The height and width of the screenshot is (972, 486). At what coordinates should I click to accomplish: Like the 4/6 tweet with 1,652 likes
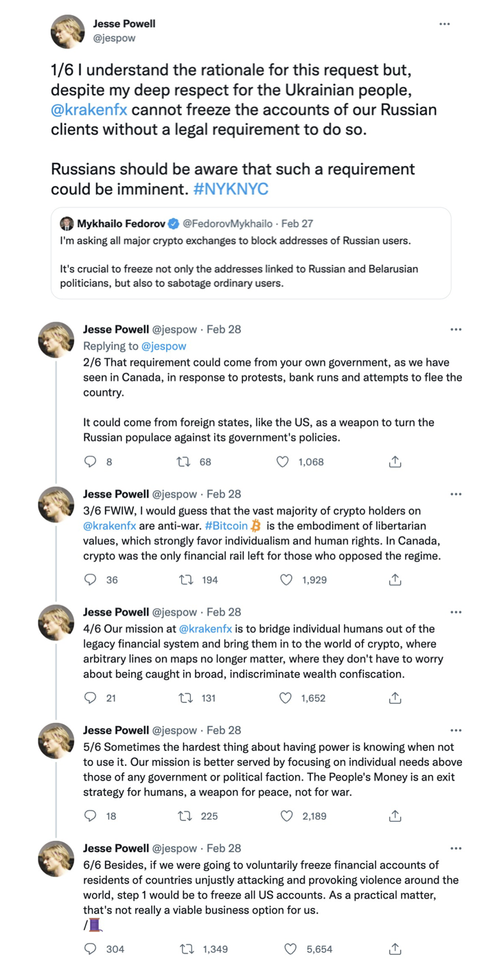pyautogui.click(x=286, y=698)
